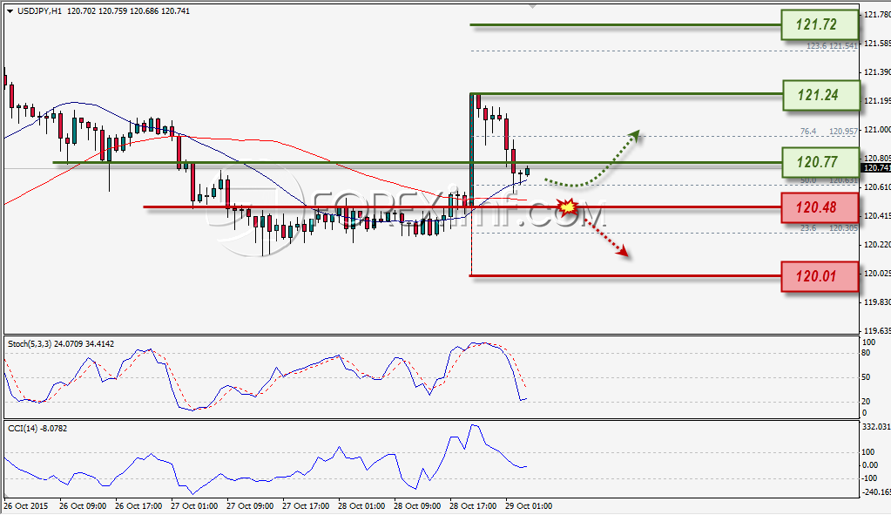Select the blue CCI indicator line
The image size is (891, 515).
[x=266, y=458]
